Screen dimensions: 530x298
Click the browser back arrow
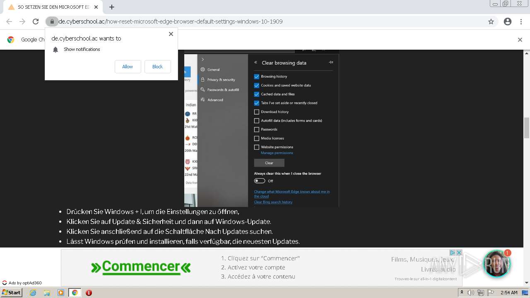coord(9,22)
